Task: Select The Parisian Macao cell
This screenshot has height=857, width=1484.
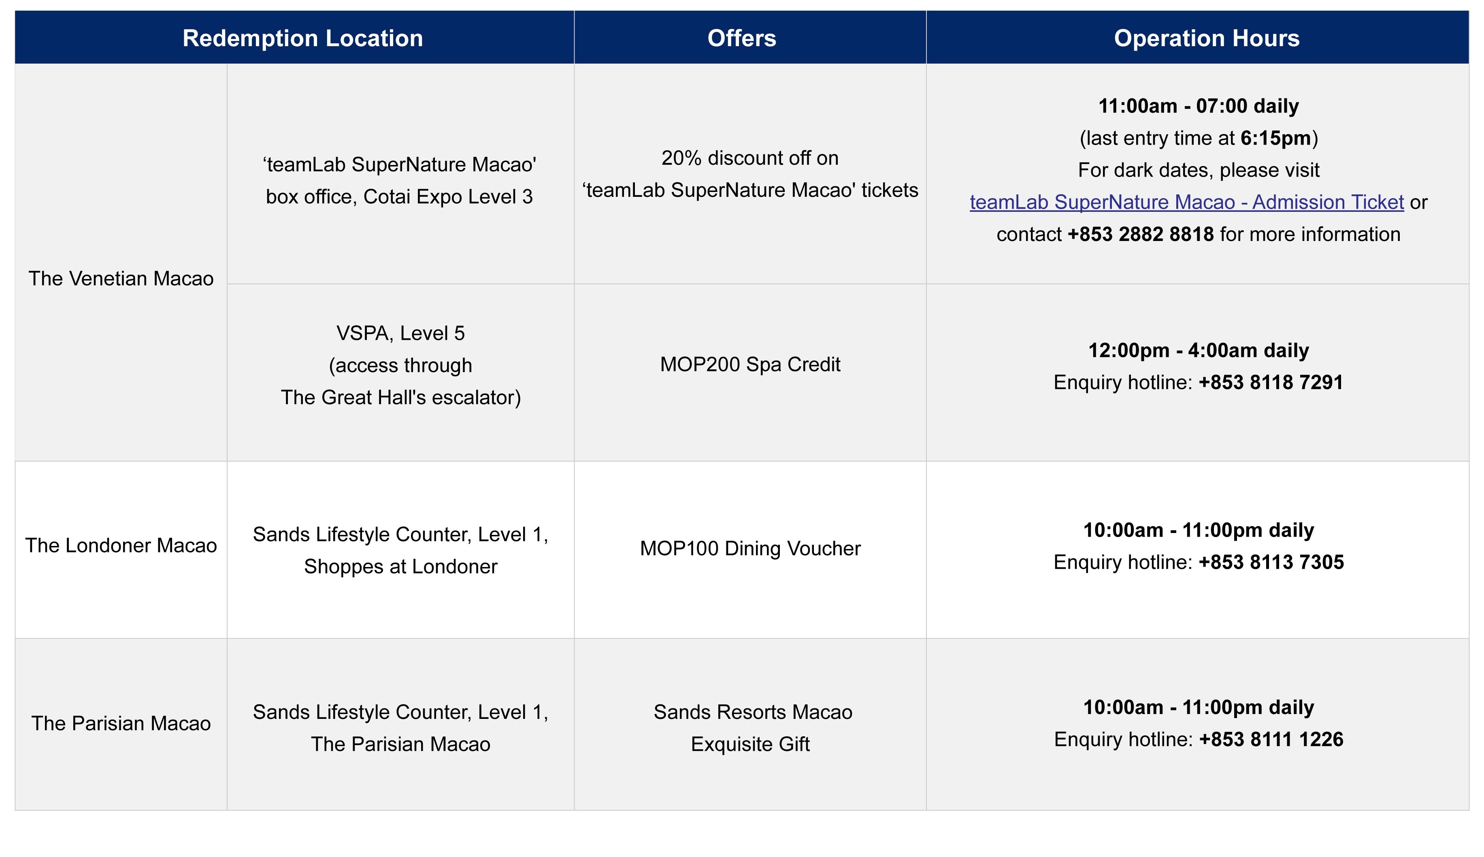Action: click(121, 723)
